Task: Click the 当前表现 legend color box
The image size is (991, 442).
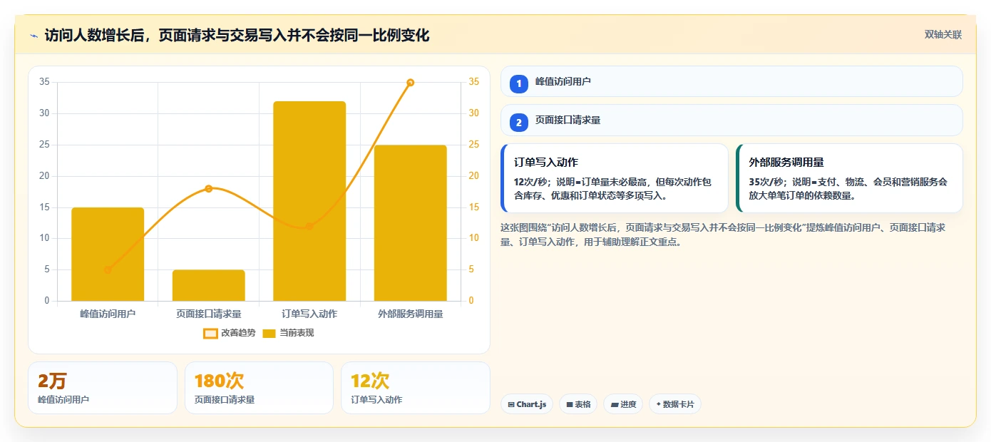Action: coord(269,333)
